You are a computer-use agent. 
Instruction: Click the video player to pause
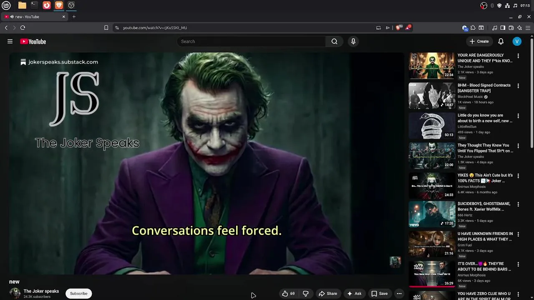click(207, 163)
